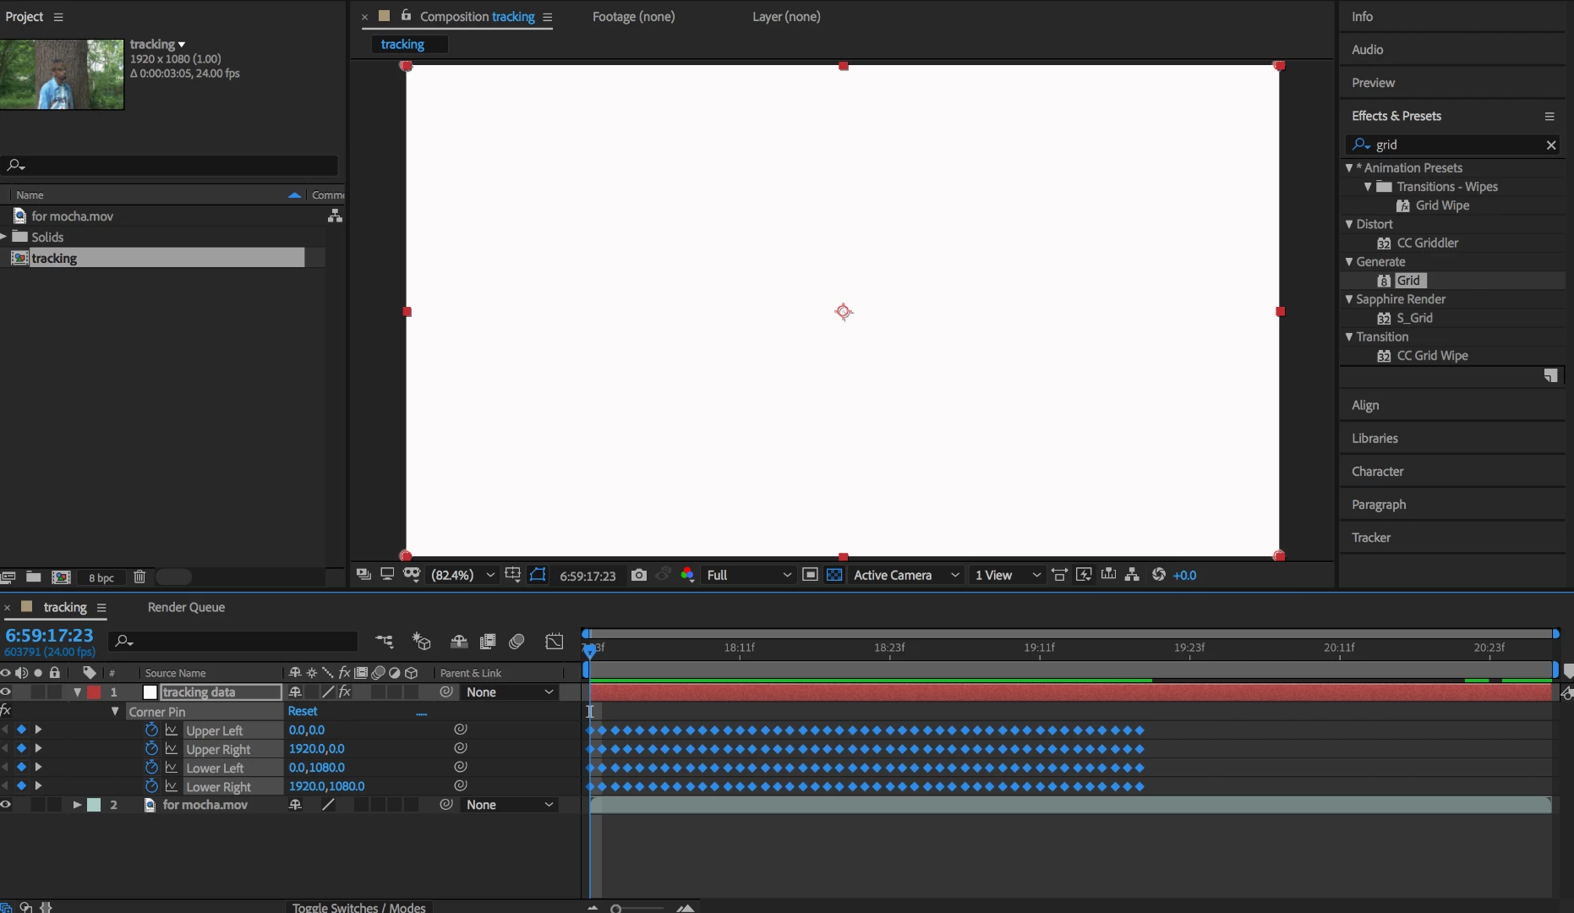Create a new composition from Project panel footer
The width and height of the screenshot is (1574, 913).
click(x=61, y=577)
